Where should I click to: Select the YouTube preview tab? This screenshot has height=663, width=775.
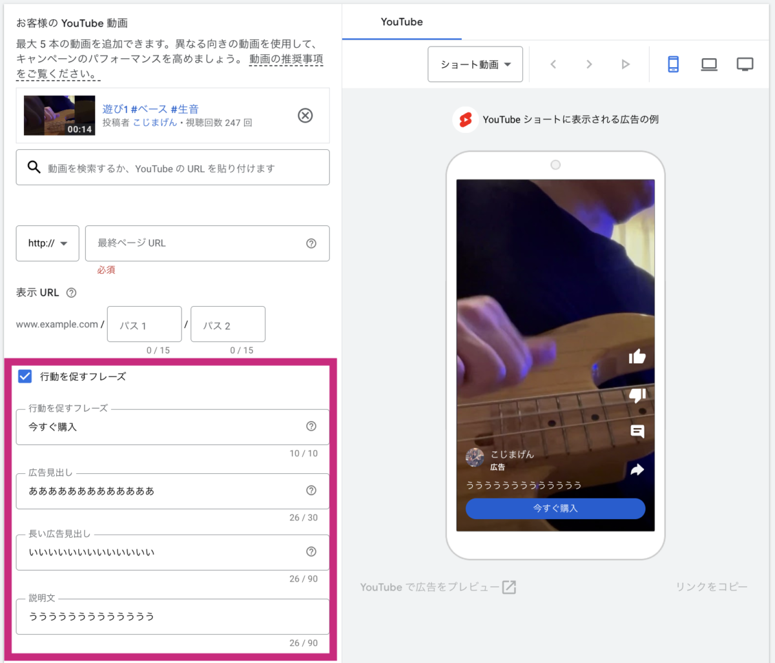tap(402, 22)
